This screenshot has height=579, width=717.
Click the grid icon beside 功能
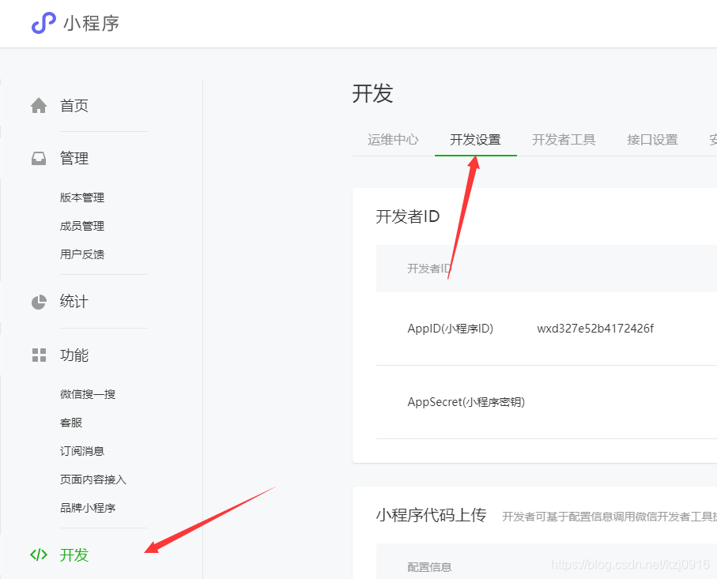pos(38,355)
